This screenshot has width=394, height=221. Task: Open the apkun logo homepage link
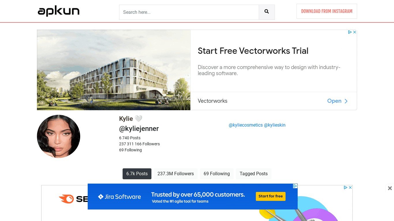click(59, 11)
